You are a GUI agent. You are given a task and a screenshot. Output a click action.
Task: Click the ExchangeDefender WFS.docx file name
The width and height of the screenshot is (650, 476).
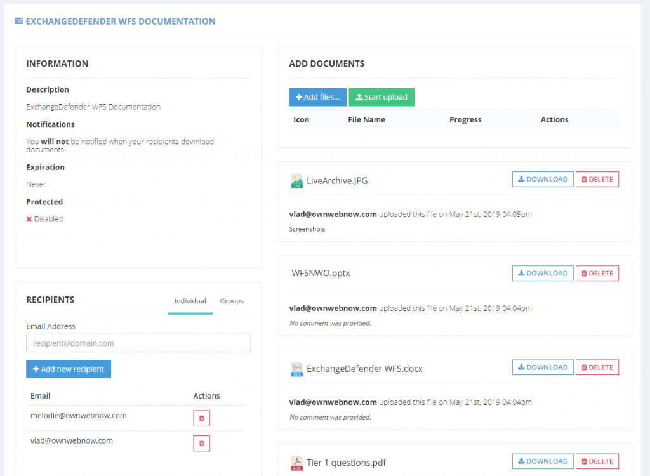pyautogui.click(x=365, y=369)
